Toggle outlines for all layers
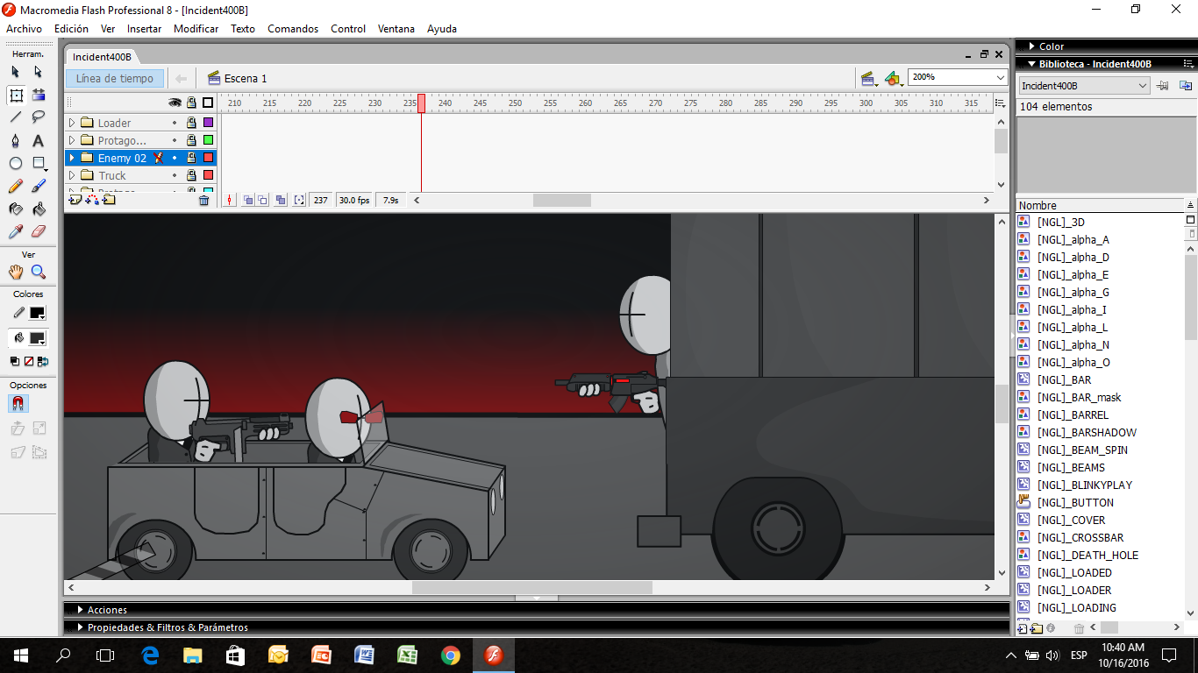The image size is (1198, 673). click(x=208, y=103)
